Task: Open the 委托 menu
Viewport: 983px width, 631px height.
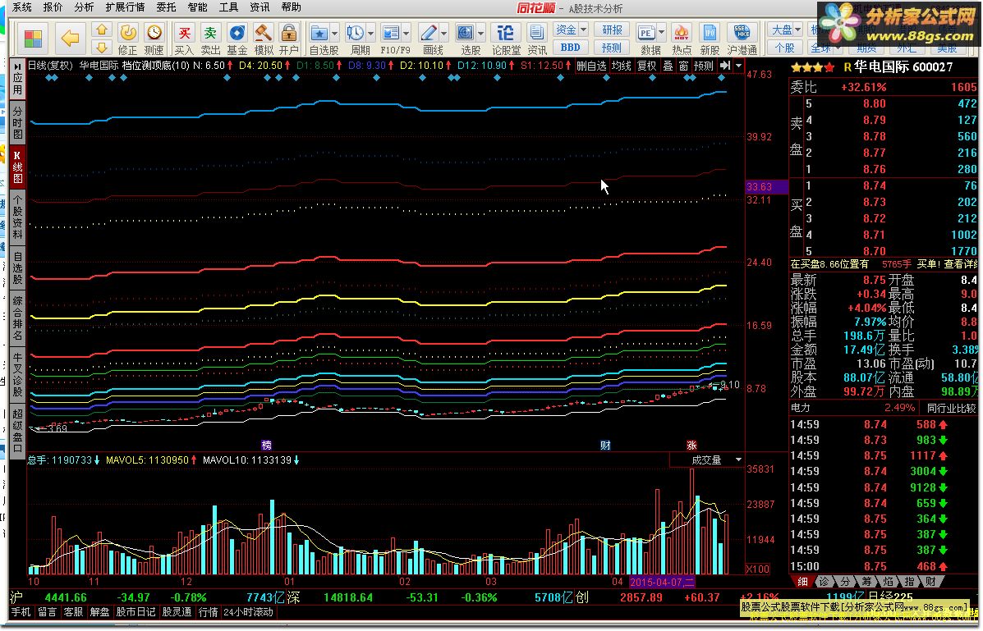Action: pos(166,7)
